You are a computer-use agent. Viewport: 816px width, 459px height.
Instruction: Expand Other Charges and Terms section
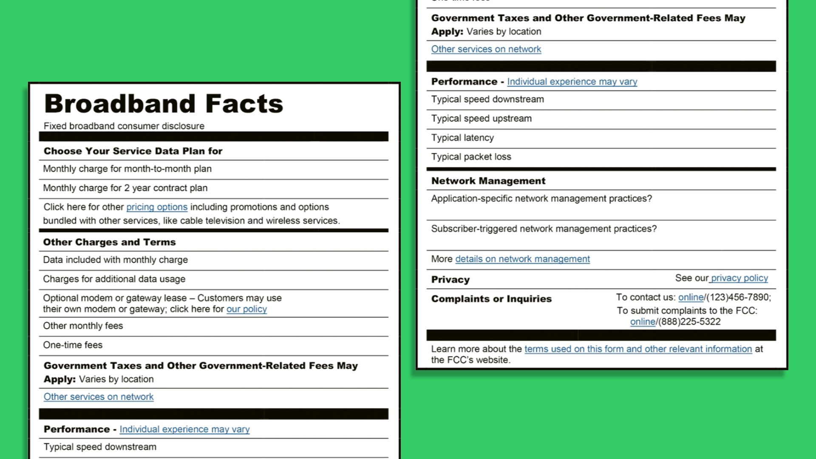pos(109,241)
